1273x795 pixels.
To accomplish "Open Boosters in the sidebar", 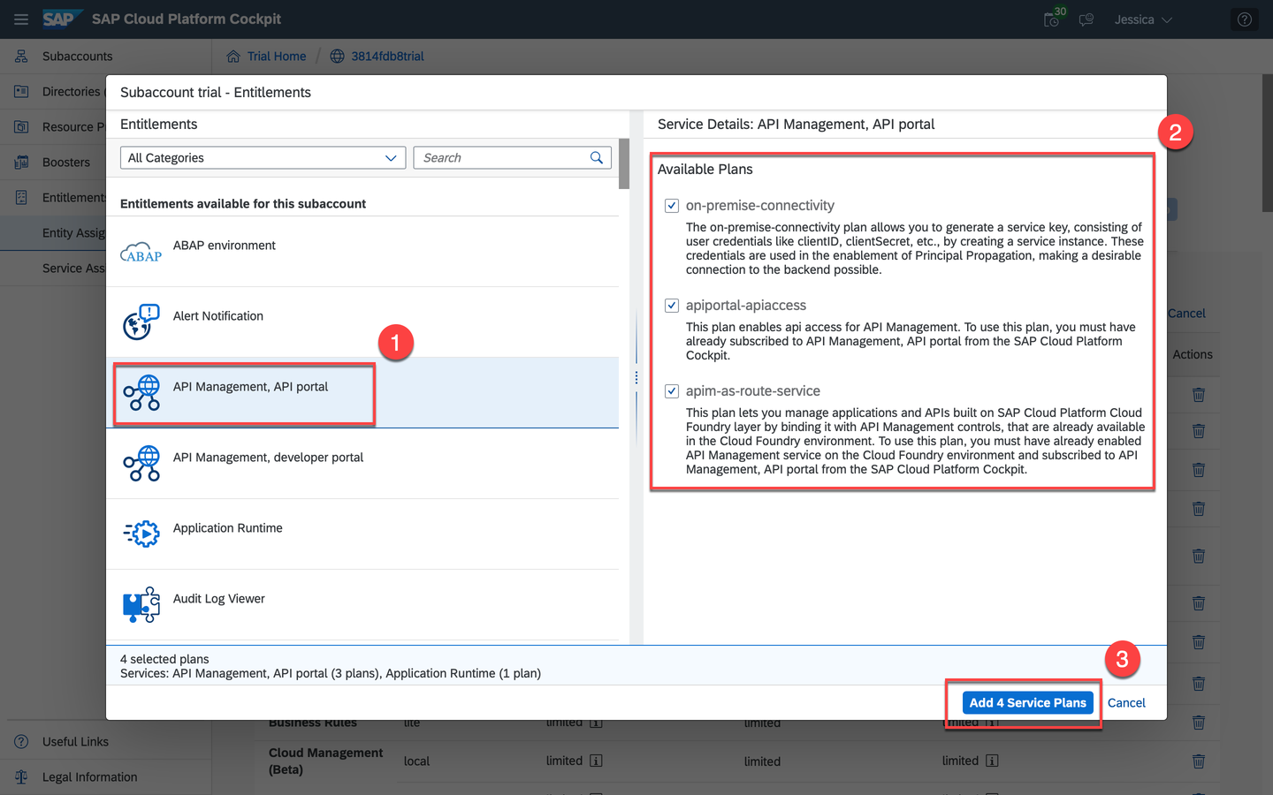I will [x=66, y=162].
